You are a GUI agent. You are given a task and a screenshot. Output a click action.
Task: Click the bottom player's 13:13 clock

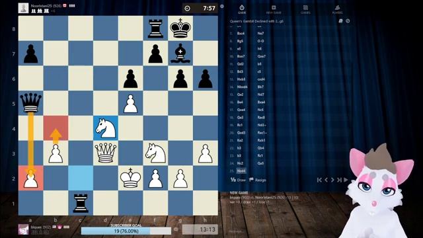pos(200,229)
